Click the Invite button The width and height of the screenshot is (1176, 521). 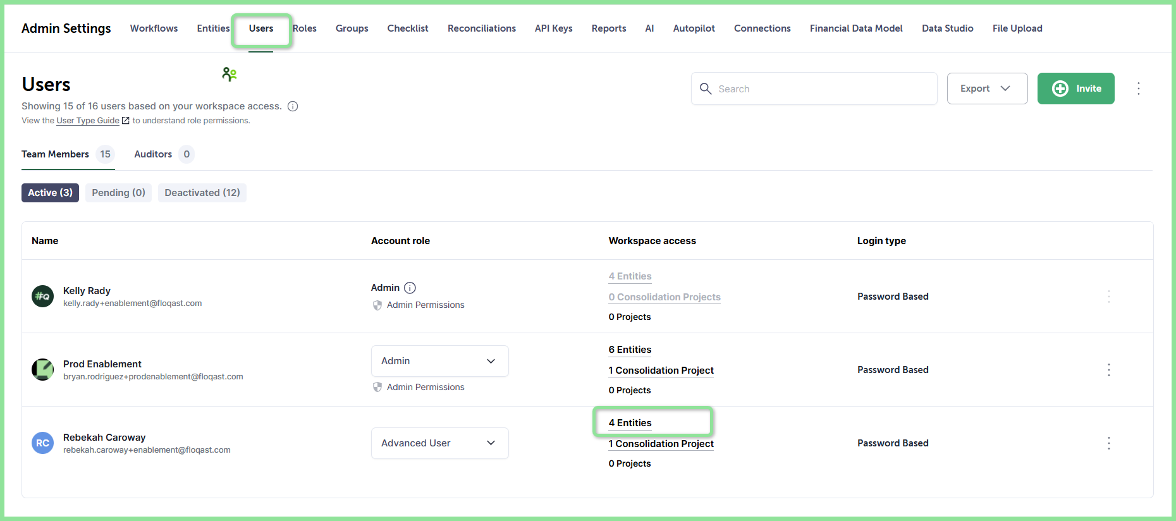coord(1075,89)
